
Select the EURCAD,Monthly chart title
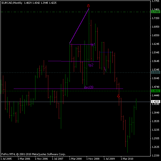(x=12, y=3)
